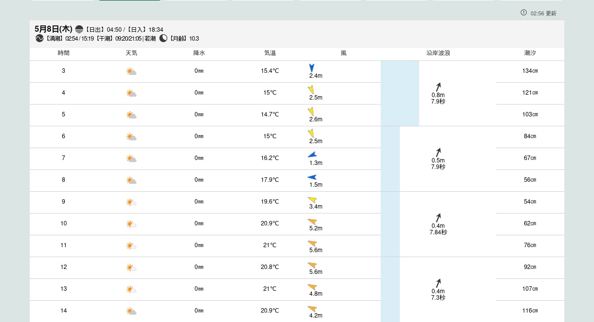594x322 pixels.
Task: Click the 7.84秒 wave period text
Action: [438, 232]
